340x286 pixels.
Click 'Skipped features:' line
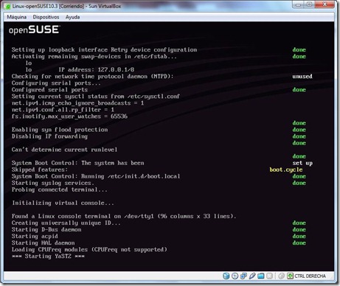(40, 170)
